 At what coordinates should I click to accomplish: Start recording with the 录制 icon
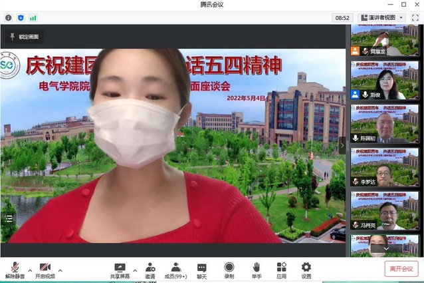click(x=229, y=268)
